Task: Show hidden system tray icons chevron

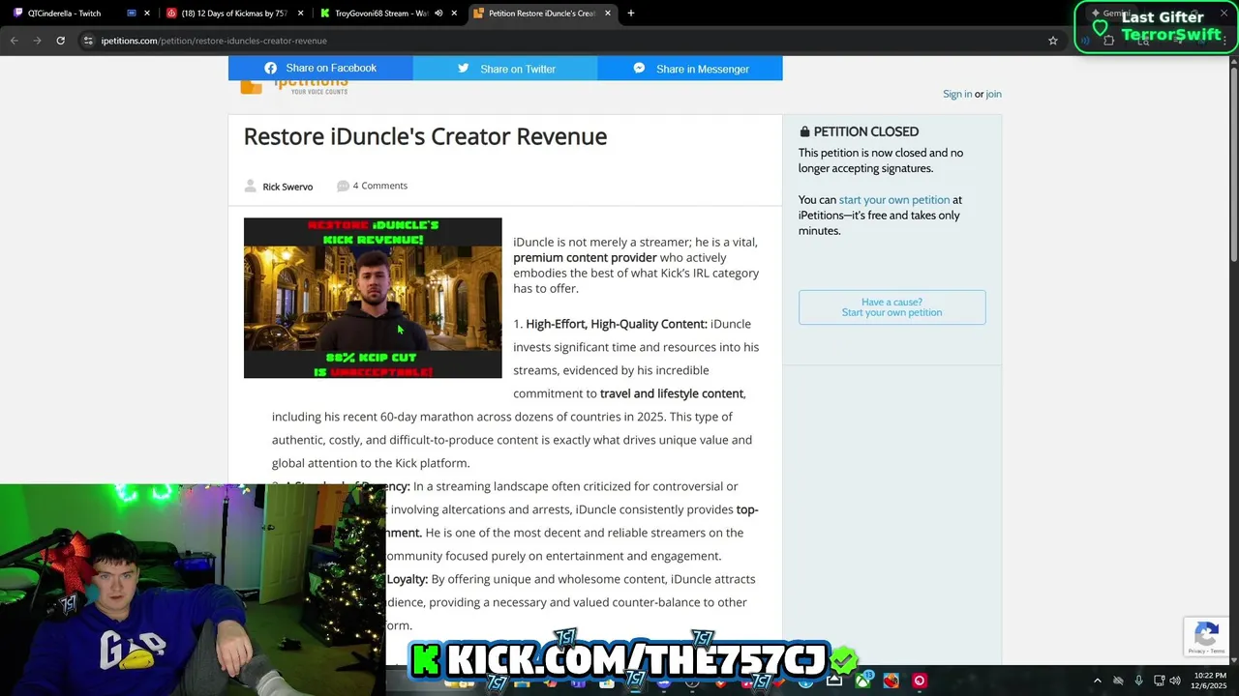Action: tap(1097, 681)
